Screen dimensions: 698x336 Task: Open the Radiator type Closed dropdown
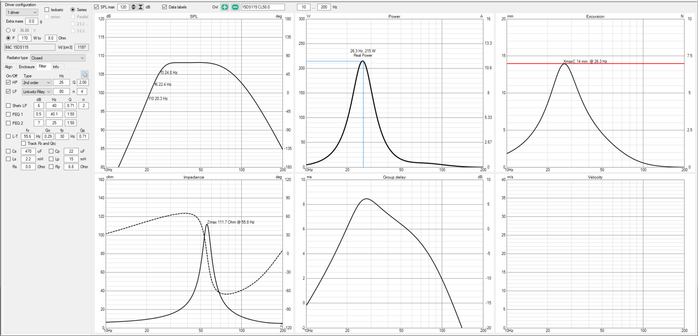[58, 58]
